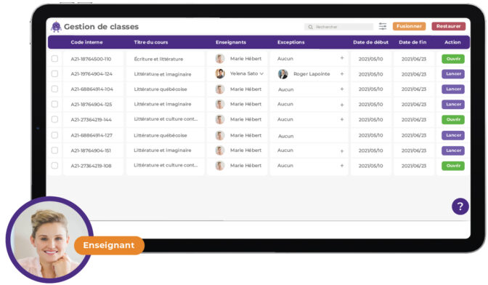
Task: Add exception for A21-18764904-151 row
Action: tap(342, 151)
